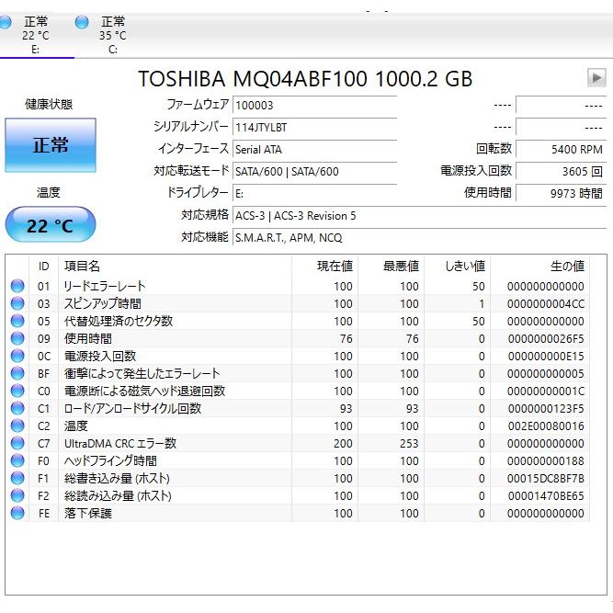Select the 代替処理済のセクタ数 attribute name

[x=118, y=321]
